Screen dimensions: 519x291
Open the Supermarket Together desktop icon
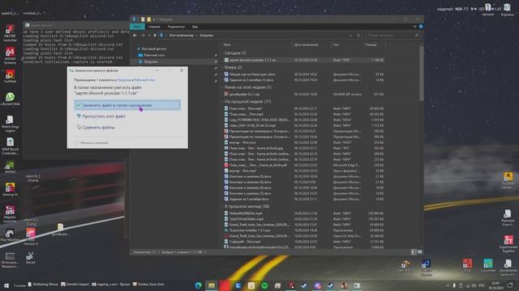(x=508, y=244)
